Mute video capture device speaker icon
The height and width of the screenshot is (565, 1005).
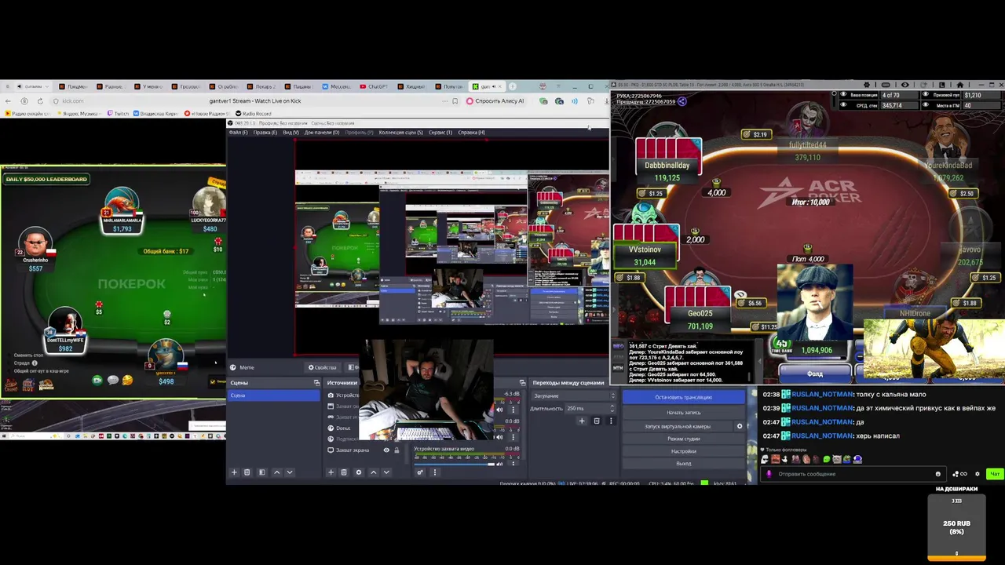click(499, 463)
